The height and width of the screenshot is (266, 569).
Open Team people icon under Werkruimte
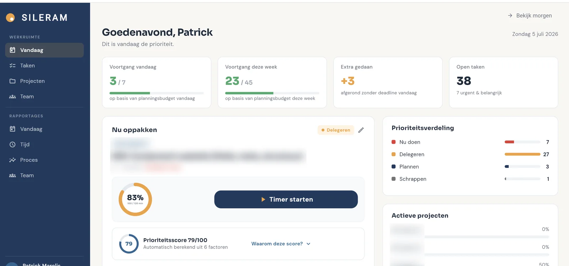coord(12,96)
